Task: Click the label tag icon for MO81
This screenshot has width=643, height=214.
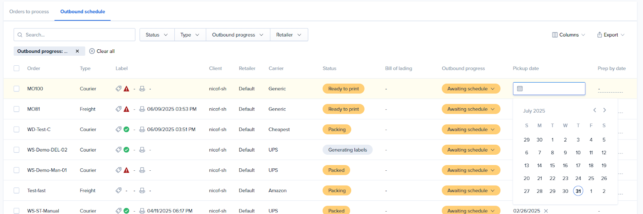Action: pos(119,109)
